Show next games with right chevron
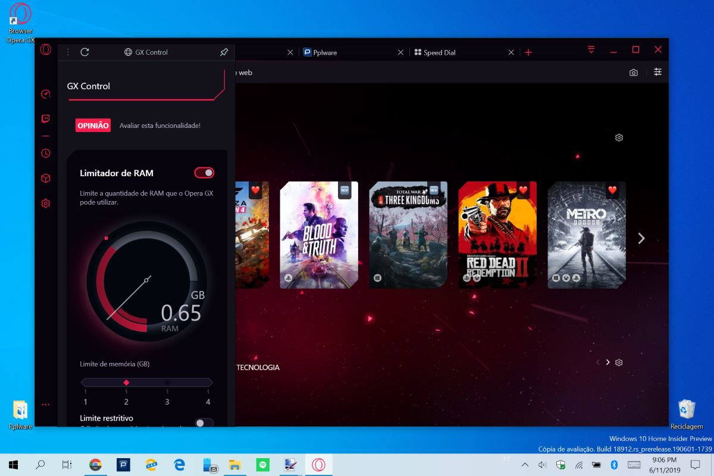This screenshot has height=476, width=714. [641, 238]
